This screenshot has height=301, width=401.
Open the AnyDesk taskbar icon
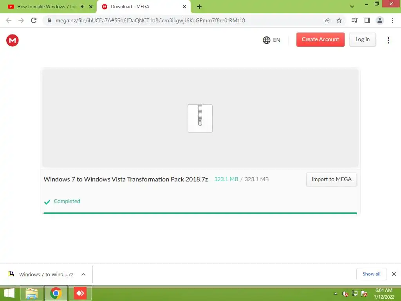tap(80, 293)
